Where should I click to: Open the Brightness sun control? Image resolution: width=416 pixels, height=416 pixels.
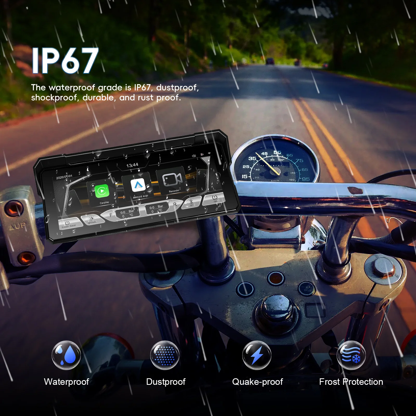92,219
